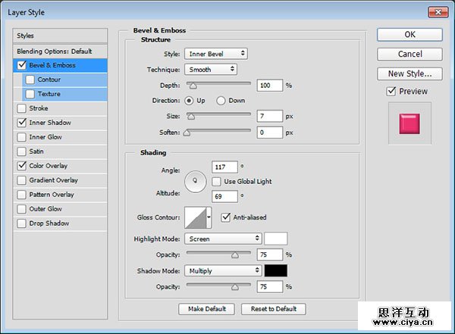The image size is (455, 334).
Task: Expand the Technique dropdown set to Smooth
Action: pos(211,69)
